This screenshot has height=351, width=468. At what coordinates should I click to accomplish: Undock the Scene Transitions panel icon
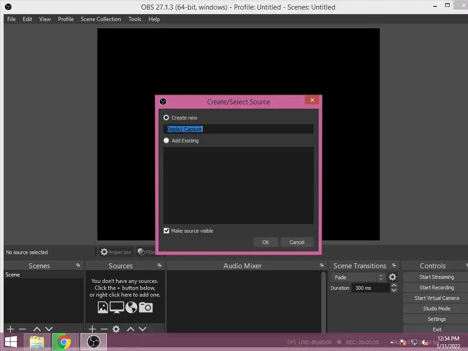click(x=394, y=266)
